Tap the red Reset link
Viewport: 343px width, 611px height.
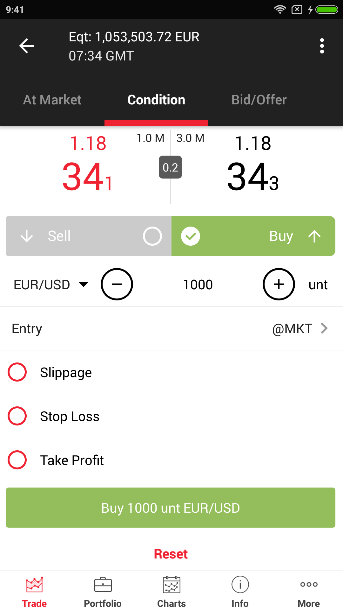(171, 554)
